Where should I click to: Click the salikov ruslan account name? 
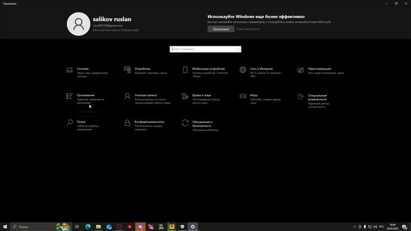[112, 19]
